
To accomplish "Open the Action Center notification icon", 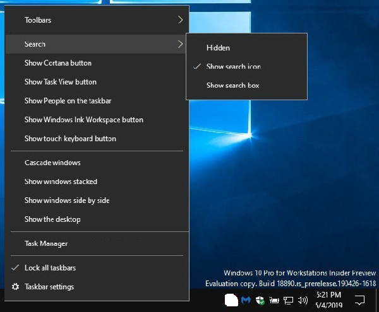I will [359, 300].
